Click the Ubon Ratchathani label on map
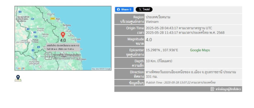254x108 pixels. 23,41
